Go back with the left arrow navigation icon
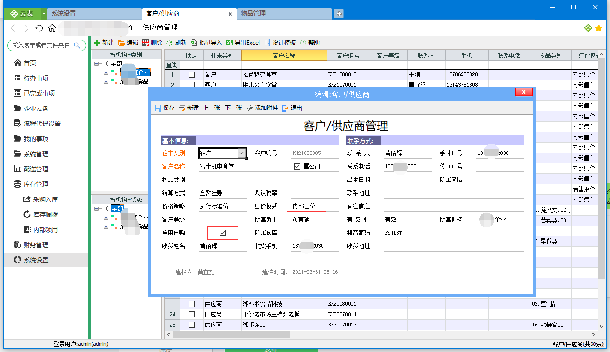Image resolution: width=610 pixels, height=352 pixels. (13, 28)
